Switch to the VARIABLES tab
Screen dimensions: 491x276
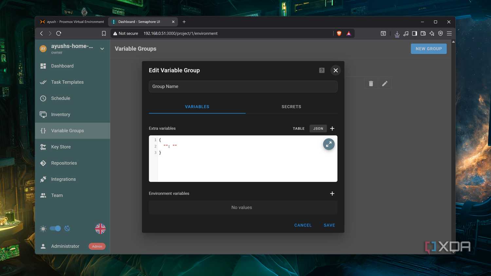click(x=197, y=107)
